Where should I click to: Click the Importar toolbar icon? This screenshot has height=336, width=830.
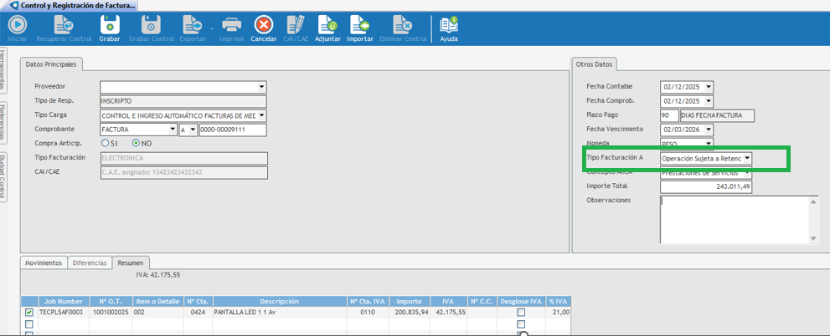[x=360, y=27]
